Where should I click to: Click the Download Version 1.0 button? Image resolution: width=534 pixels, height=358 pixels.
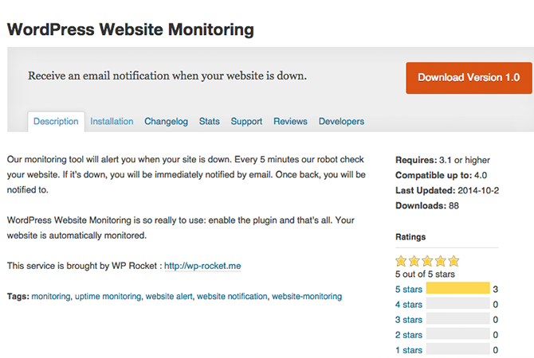click(x=469, y=78)
